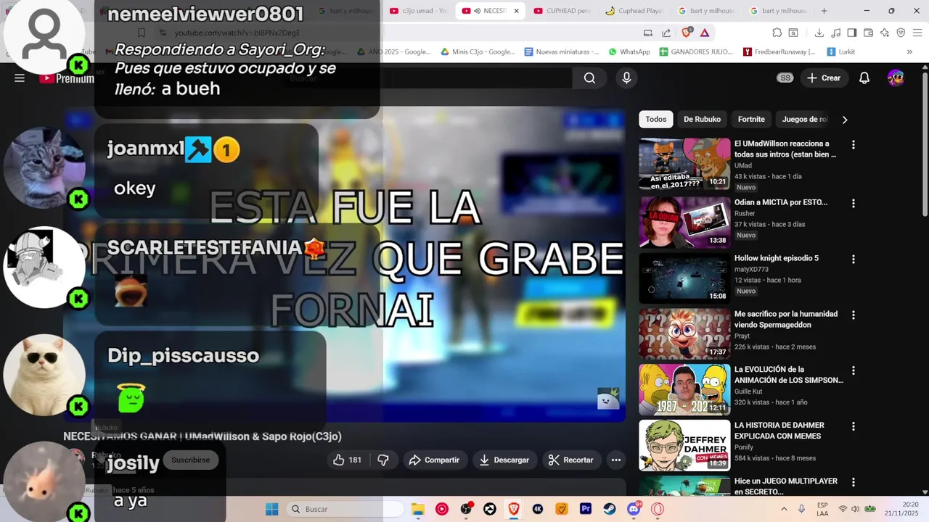
Task: Open Brave Rewards triangle icon
Action: tap(705, 33)
